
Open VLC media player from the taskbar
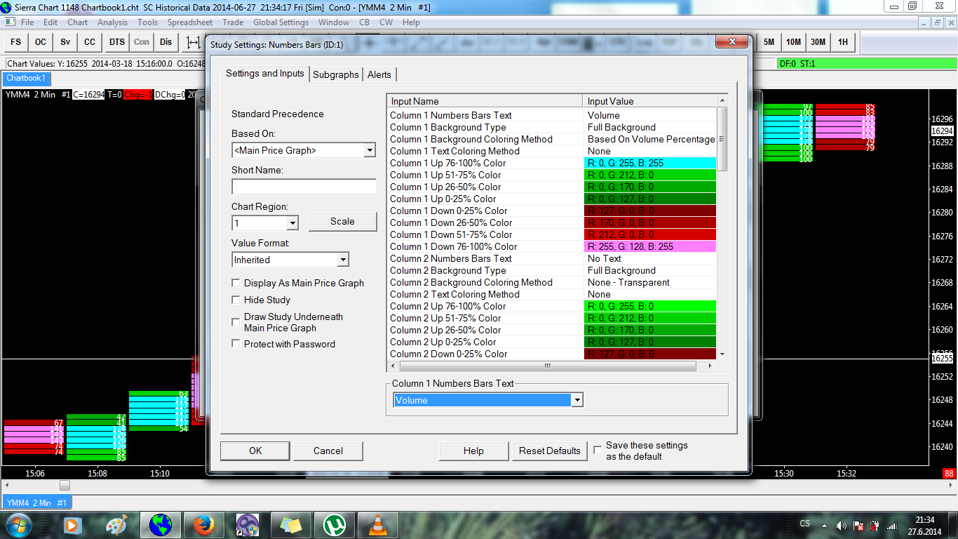pyautogui.click(x=378, y=525)
